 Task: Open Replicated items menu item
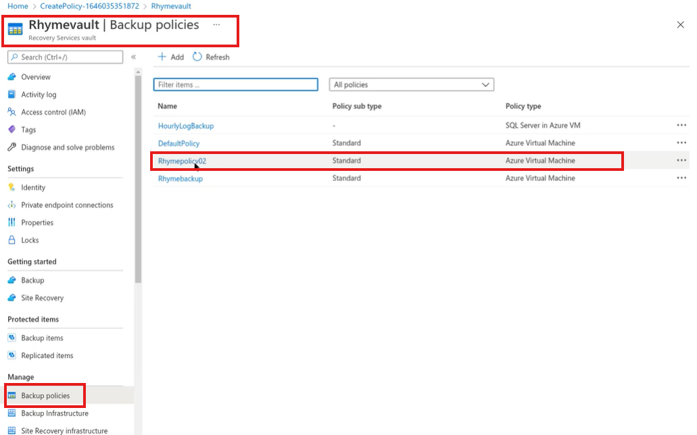(47, 355)
